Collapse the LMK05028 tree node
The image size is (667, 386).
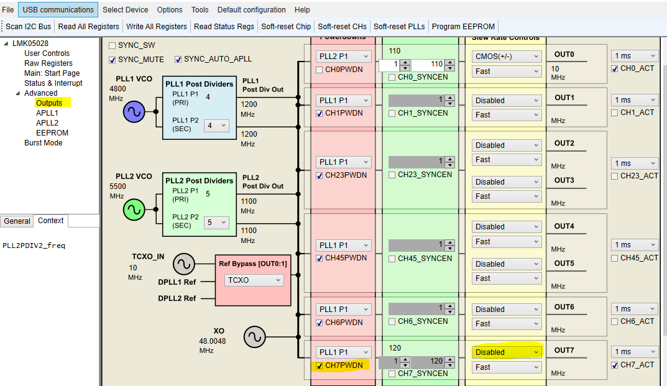tap(6, 44)
